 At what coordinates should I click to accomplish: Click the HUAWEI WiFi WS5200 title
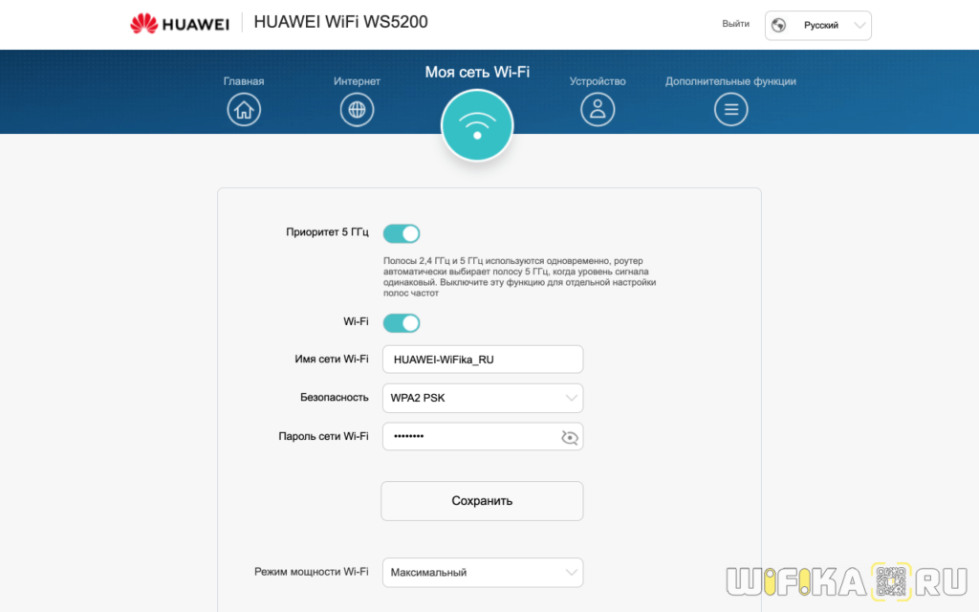pyautogui.click(x=340, y=22)
